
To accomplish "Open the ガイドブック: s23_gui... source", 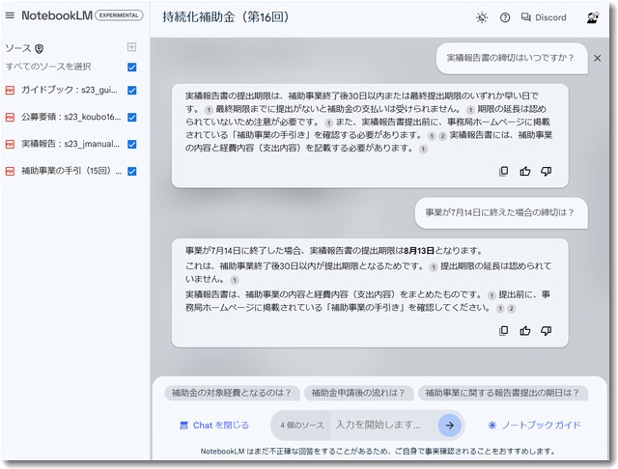I will (x=70, y=90).
